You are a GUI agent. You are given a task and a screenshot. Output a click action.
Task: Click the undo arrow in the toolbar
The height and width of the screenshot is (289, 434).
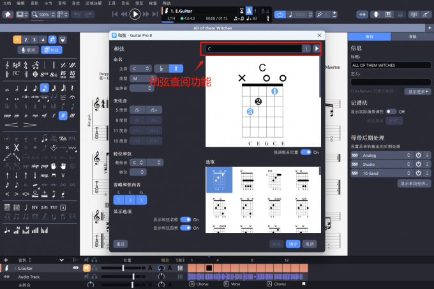(77, 14)
